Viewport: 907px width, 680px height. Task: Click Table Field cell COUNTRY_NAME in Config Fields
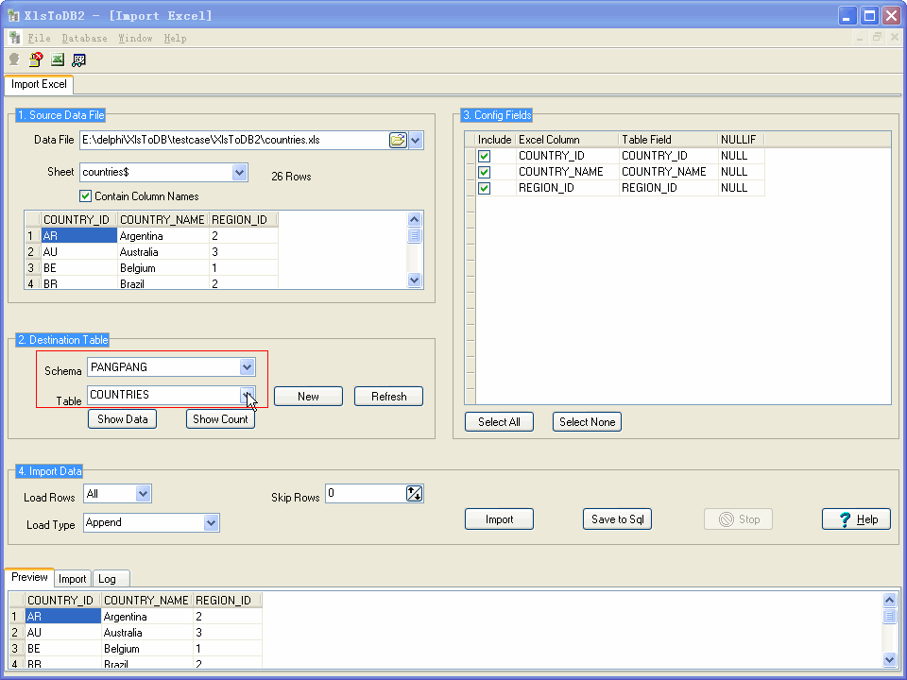click(669, 172)
